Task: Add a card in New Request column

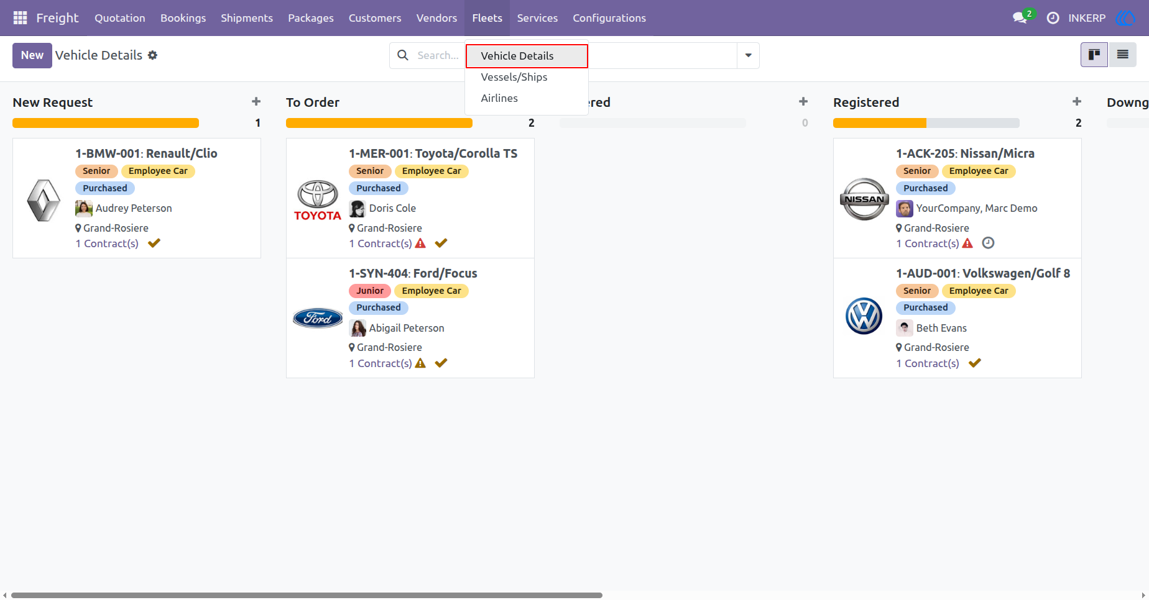Action: (x=256, y=102)
